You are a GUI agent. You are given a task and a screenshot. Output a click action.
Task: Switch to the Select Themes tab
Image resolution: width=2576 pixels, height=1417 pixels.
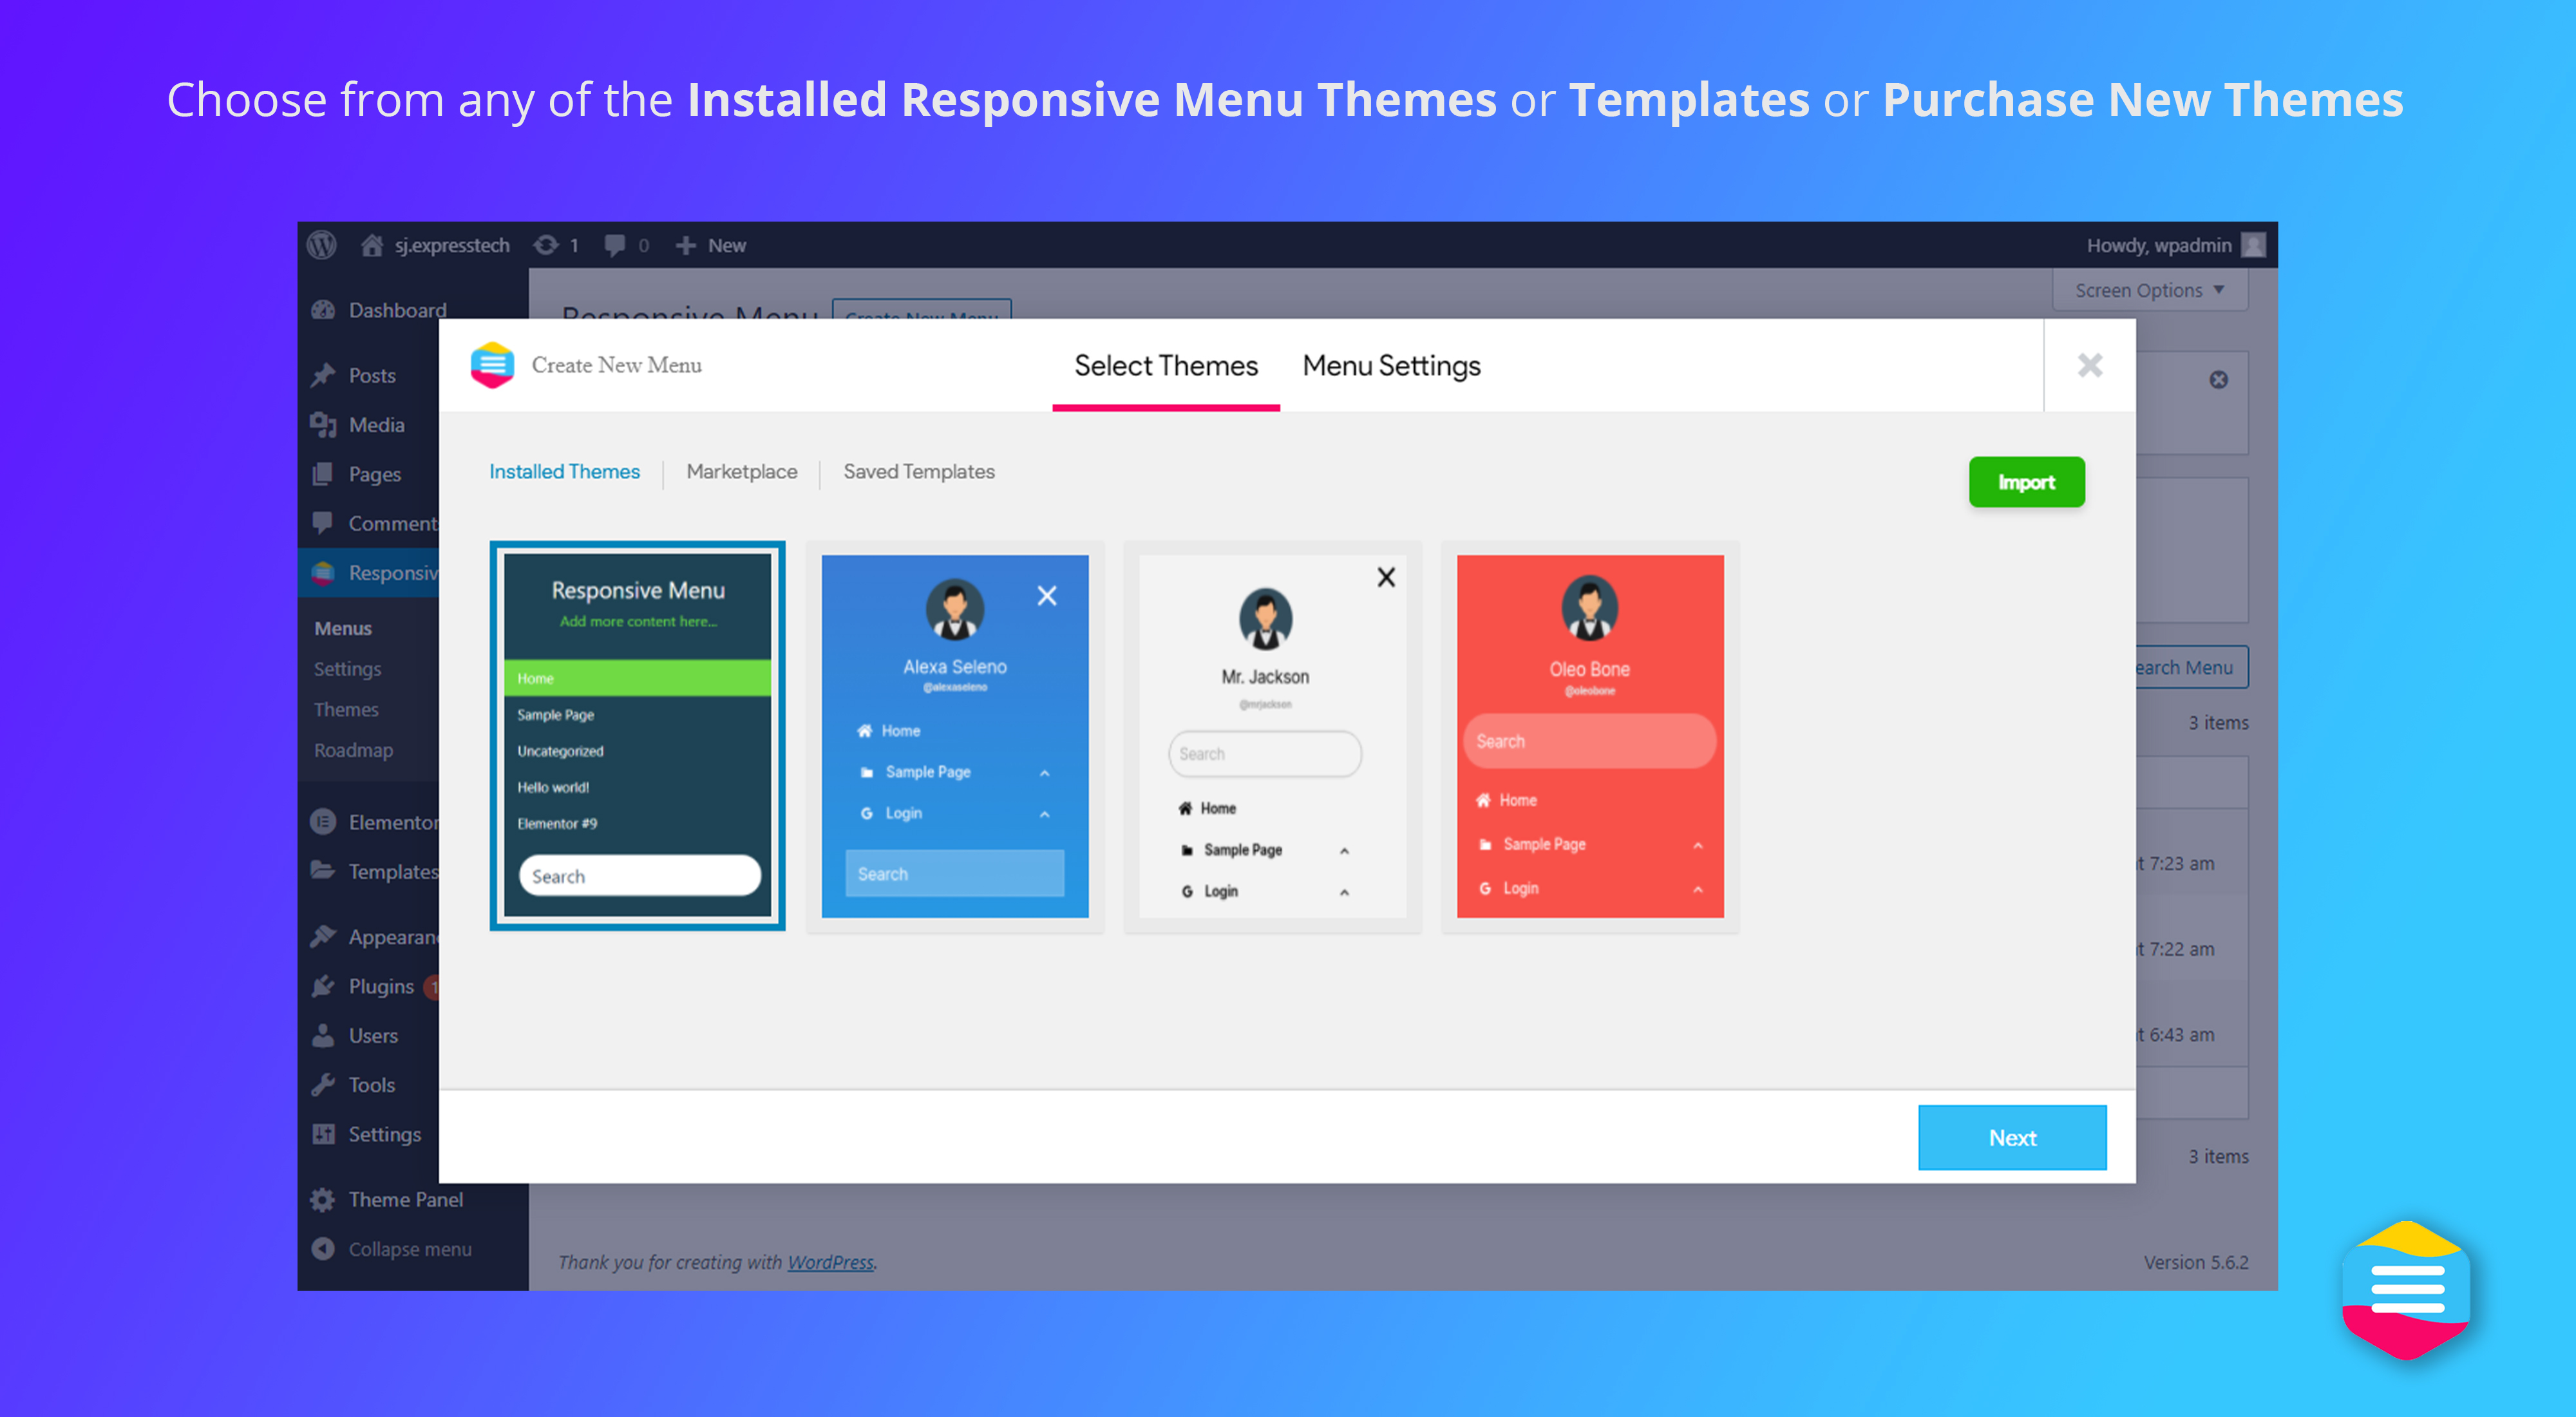(x=1166, y=366)
